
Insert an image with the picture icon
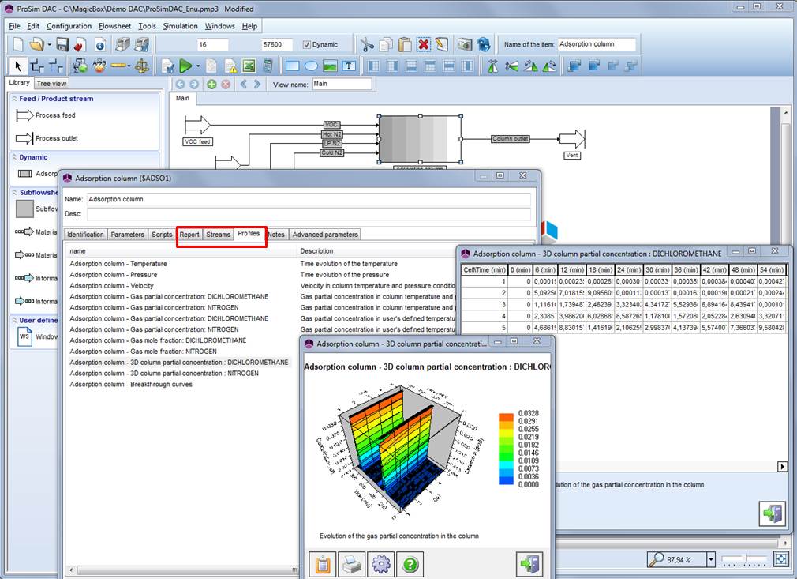coord(330,66)
